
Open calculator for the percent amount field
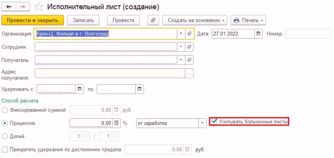[x=116, y=123]
